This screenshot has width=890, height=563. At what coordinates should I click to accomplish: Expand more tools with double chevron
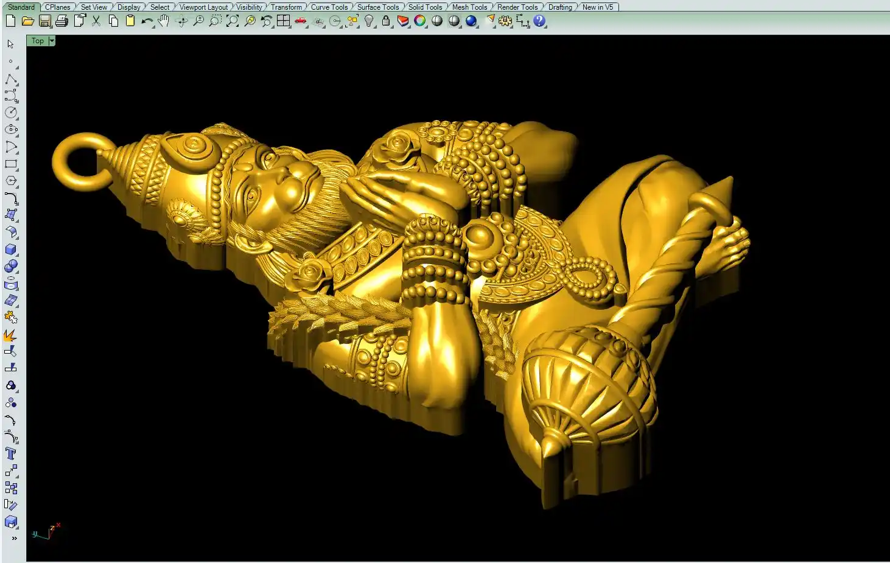pos(14,538)
